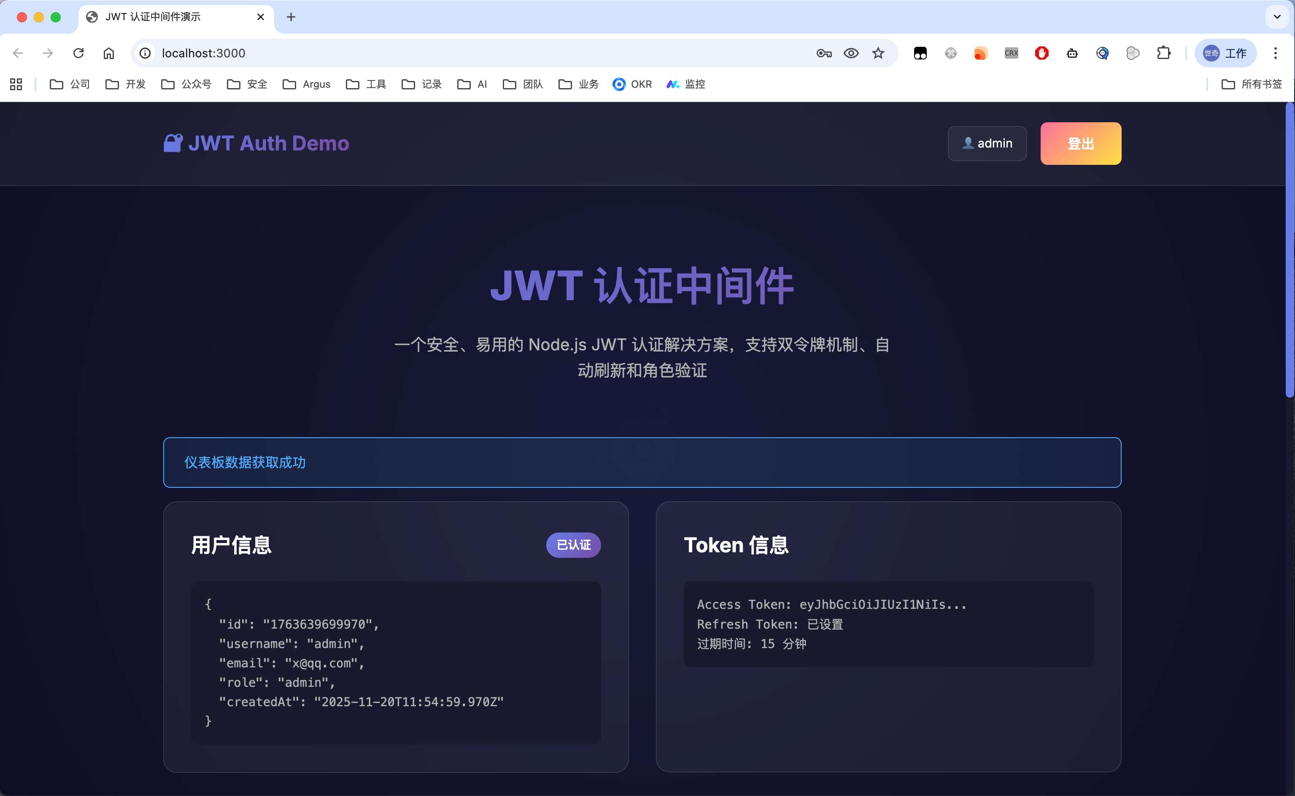
Task: Reload the localhost page
Action: pos(78,53)
